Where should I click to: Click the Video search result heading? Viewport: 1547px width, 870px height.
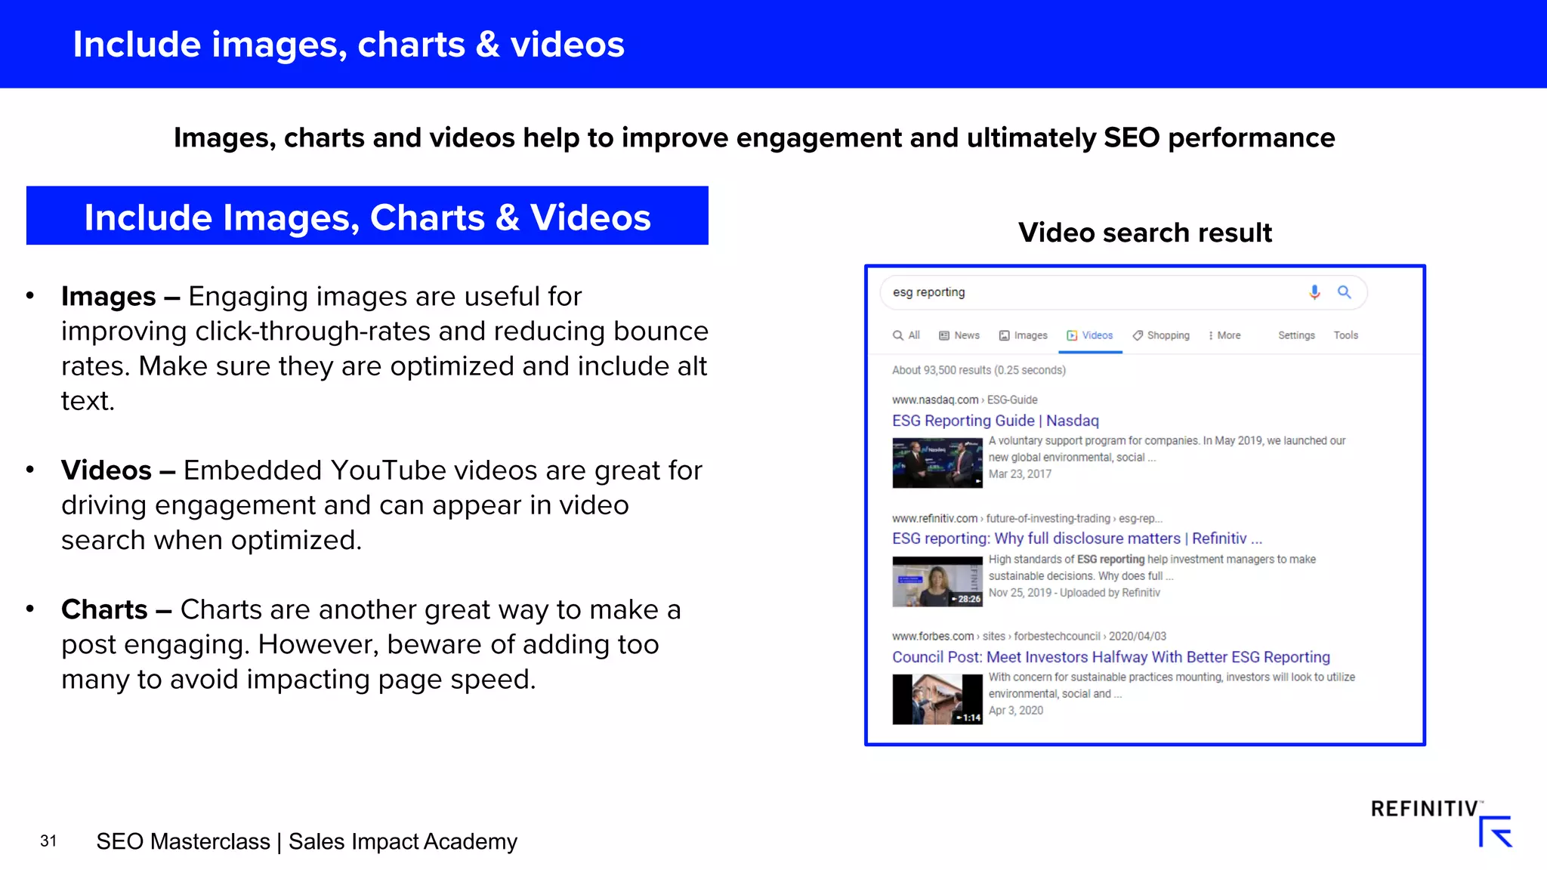(1145, 233)
